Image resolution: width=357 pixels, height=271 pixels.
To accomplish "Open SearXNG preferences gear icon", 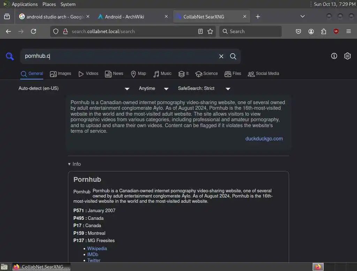I will click(x=348, y=56).
